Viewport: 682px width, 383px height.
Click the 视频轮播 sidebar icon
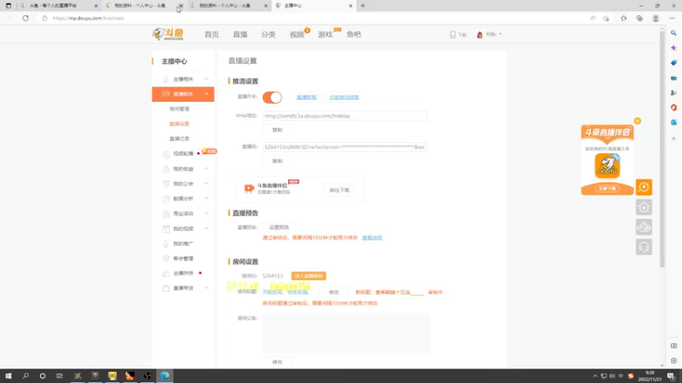point(165,154)
